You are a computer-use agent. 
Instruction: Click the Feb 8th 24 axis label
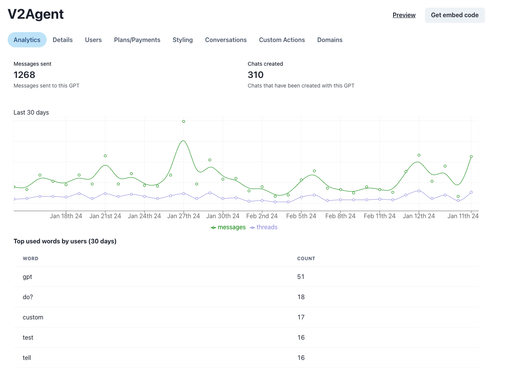[x=340, y=216]
